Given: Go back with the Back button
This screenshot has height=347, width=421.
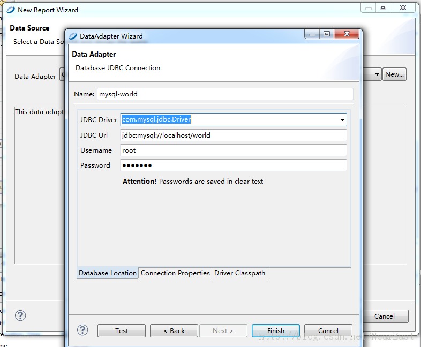Looking at the screenshot, I should tap(174, 330).
